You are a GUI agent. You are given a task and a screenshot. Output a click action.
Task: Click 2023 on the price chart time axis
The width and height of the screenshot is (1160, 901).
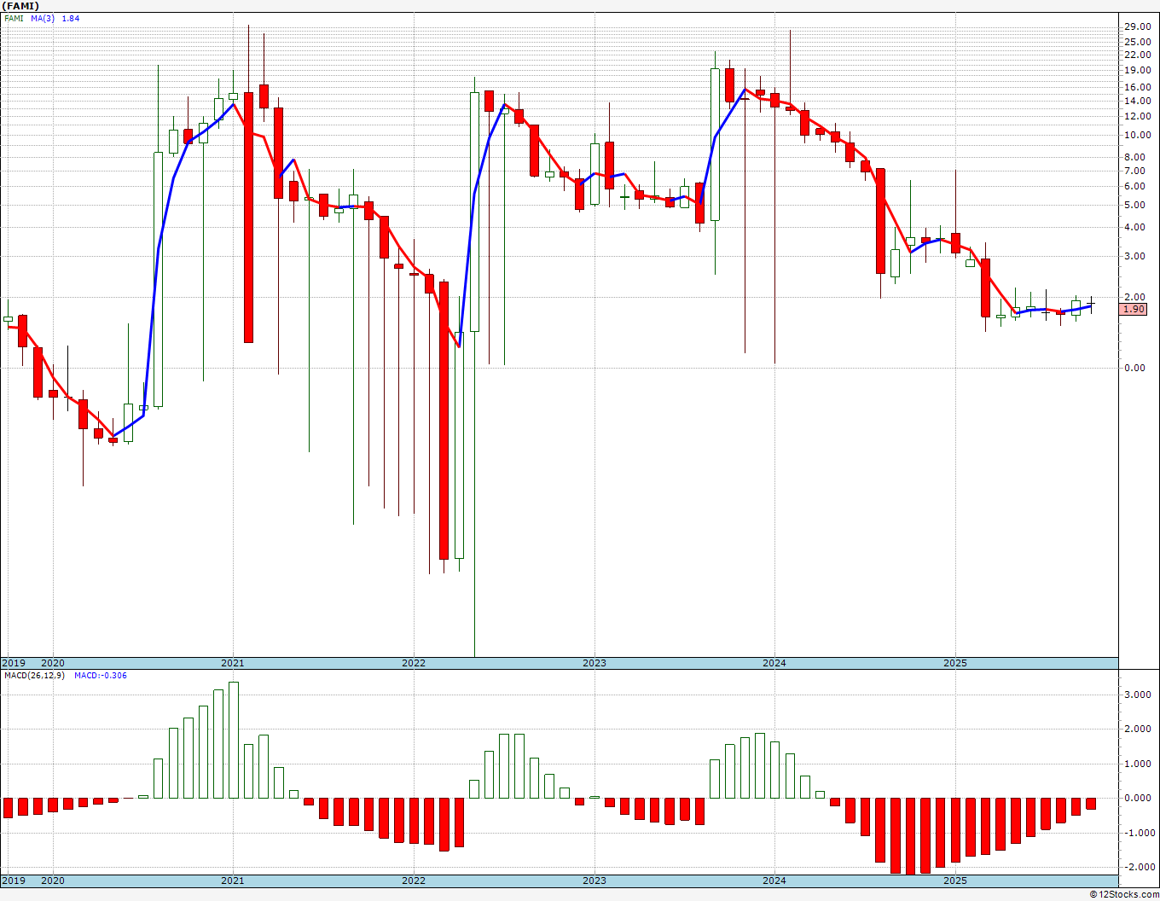(594, 663)
